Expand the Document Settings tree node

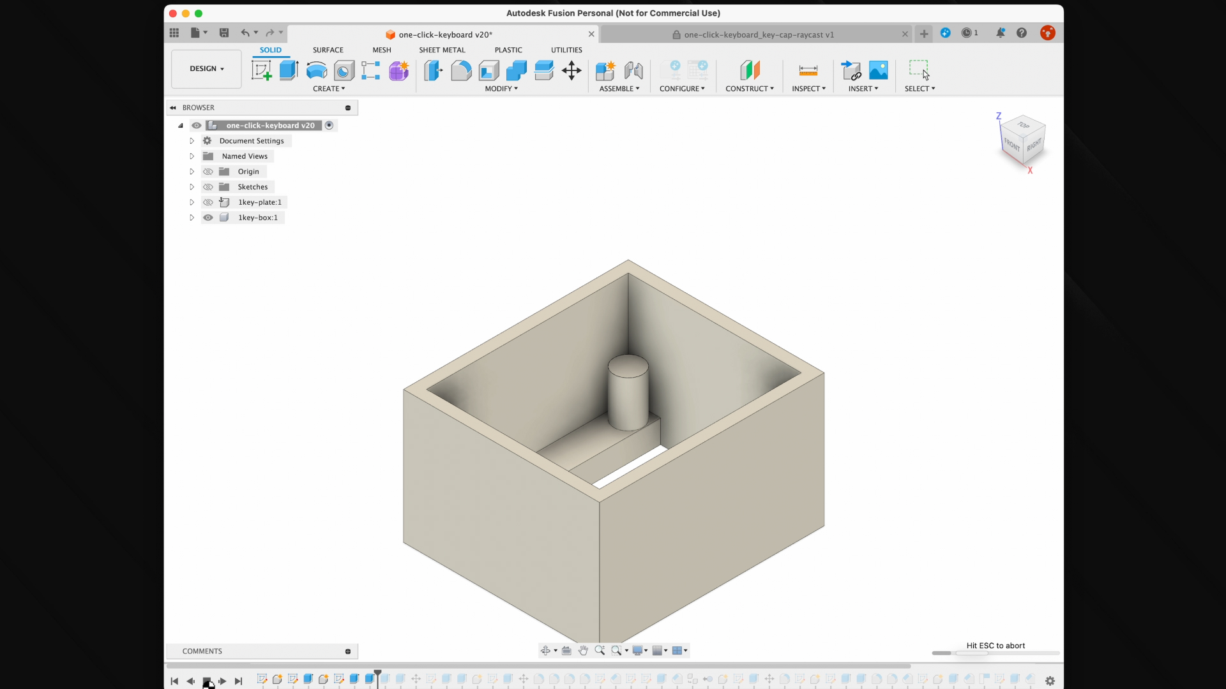point(192,141)
